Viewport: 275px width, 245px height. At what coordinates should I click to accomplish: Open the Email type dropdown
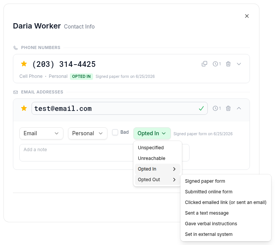(x=41, y=133)
